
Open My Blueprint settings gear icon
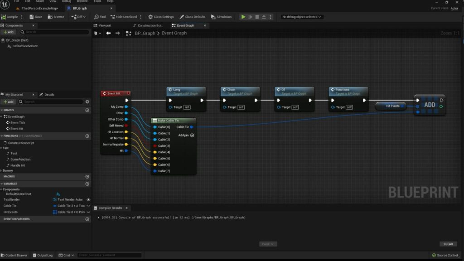click(x=87, y=102)
